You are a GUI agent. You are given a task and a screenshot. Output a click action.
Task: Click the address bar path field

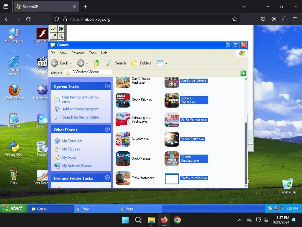pyautogui.click(x=88, y=72)
